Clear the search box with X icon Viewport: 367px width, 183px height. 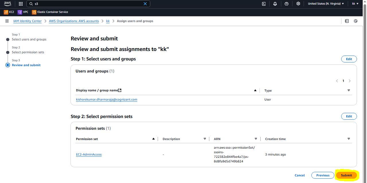pos(145,4)
